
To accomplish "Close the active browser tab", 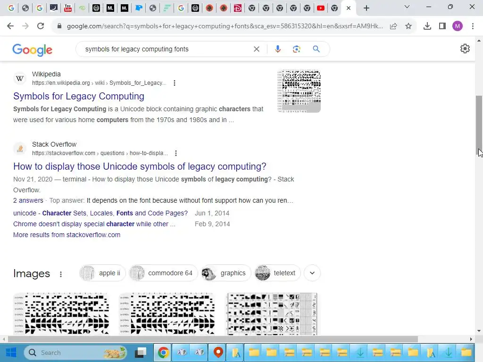I will pyautogui.click(x=349, y=8).
